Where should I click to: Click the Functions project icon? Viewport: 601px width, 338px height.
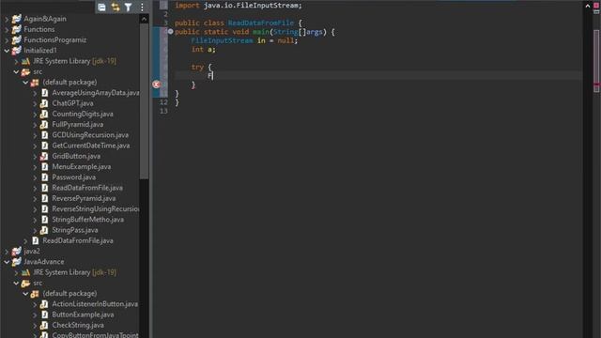coord(17,29)
